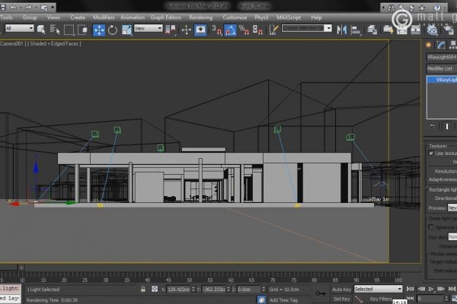457x304 pixels.
Task: Toggle Window/Crossing selection mode
Action: (83, 30)
